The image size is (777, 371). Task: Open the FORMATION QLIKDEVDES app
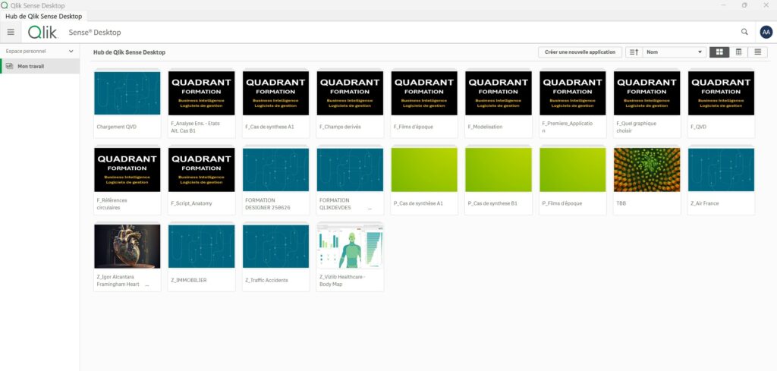(x=350, y=180)
